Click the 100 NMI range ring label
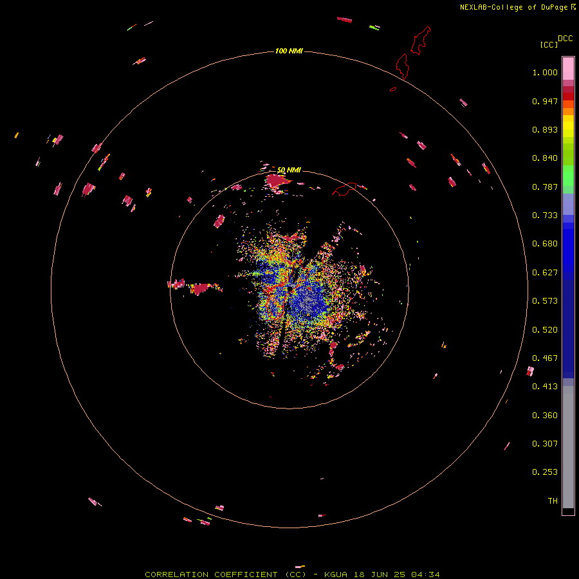This screenshot has width=579, height=579. tap(289, 51)
